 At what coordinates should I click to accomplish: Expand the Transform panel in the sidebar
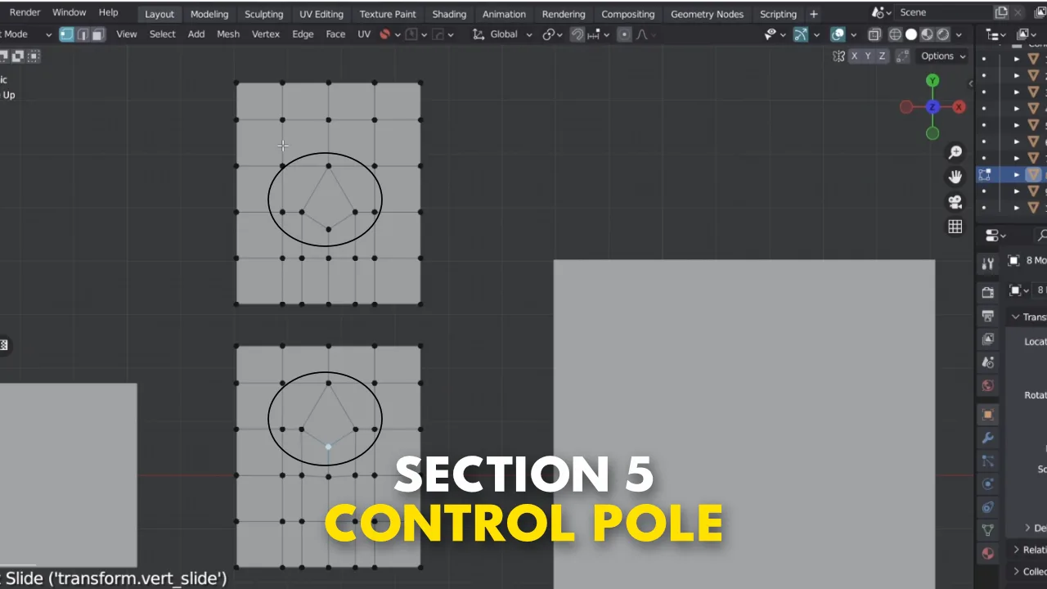1029,317
